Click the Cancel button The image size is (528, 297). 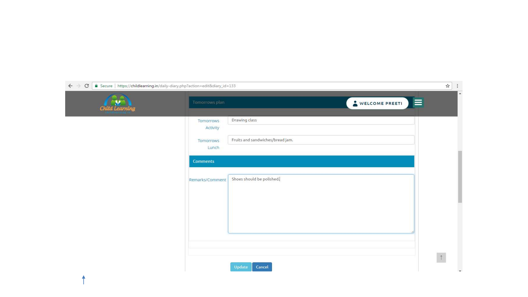pyautogui.click(x=262, y=267)
